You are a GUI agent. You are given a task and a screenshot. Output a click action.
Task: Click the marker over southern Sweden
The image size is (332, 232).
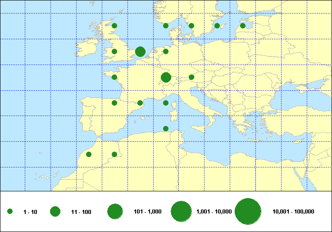click(191, 26)
